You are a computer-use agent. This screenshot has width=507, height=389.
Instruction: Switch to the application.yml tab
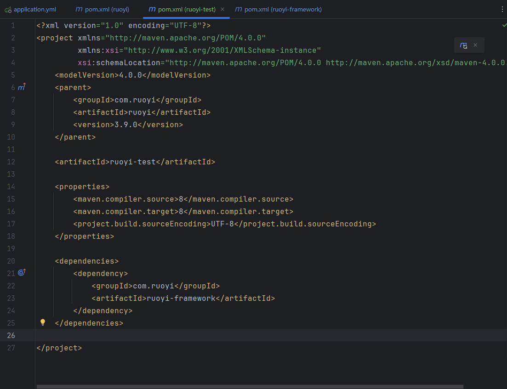[x=30, y=9]
